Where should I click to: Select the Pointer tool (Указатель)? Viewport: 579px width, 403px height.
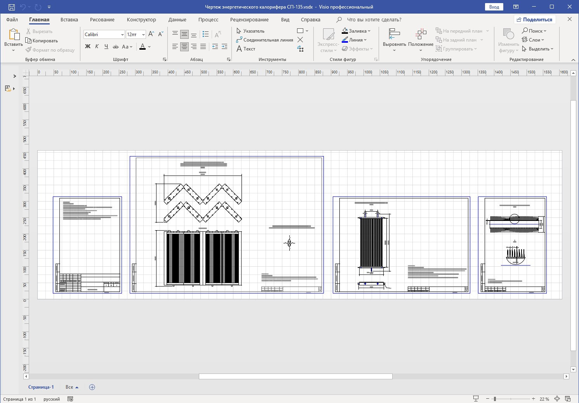click(250, 31)
